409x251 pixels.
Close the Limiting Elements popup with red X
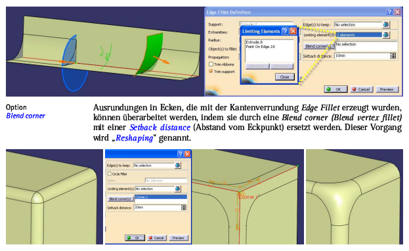pos(293,31)
